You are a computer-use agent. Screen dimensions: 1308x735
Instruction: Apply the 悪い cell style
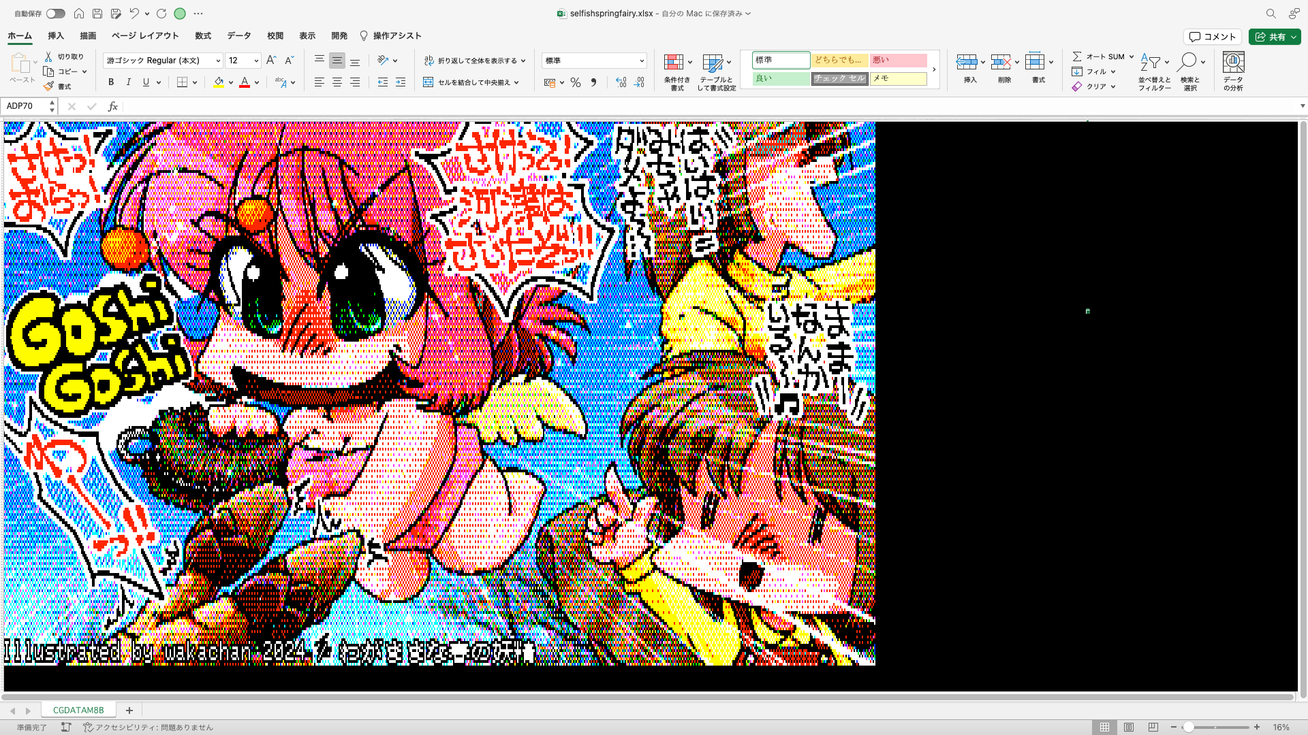click(x=899, y=60)
